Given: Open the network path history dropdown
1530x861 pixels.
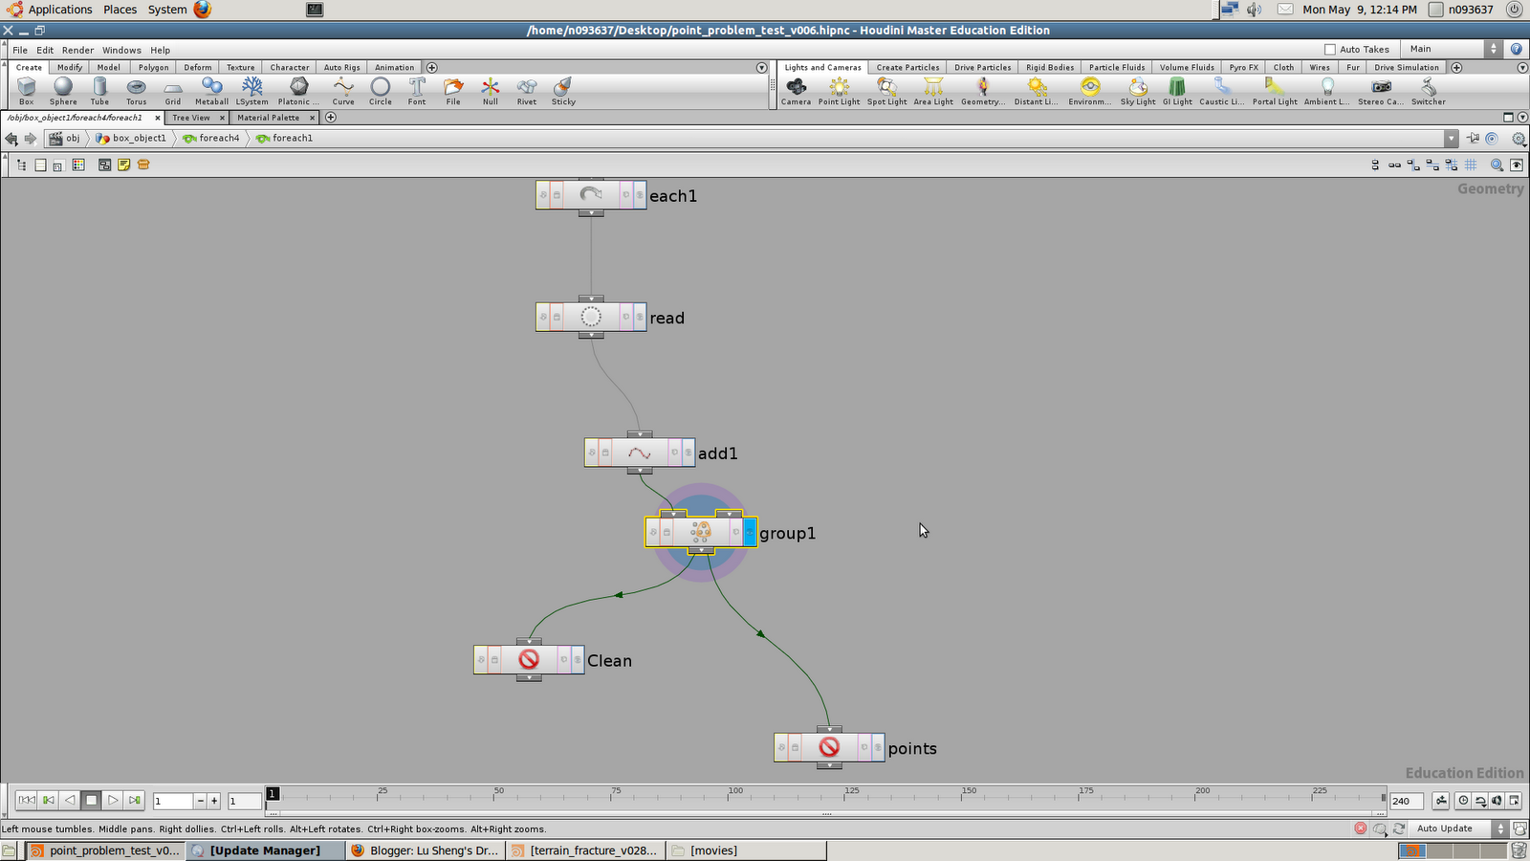Looking at the screenshot, I should [x=1452, y=138].
